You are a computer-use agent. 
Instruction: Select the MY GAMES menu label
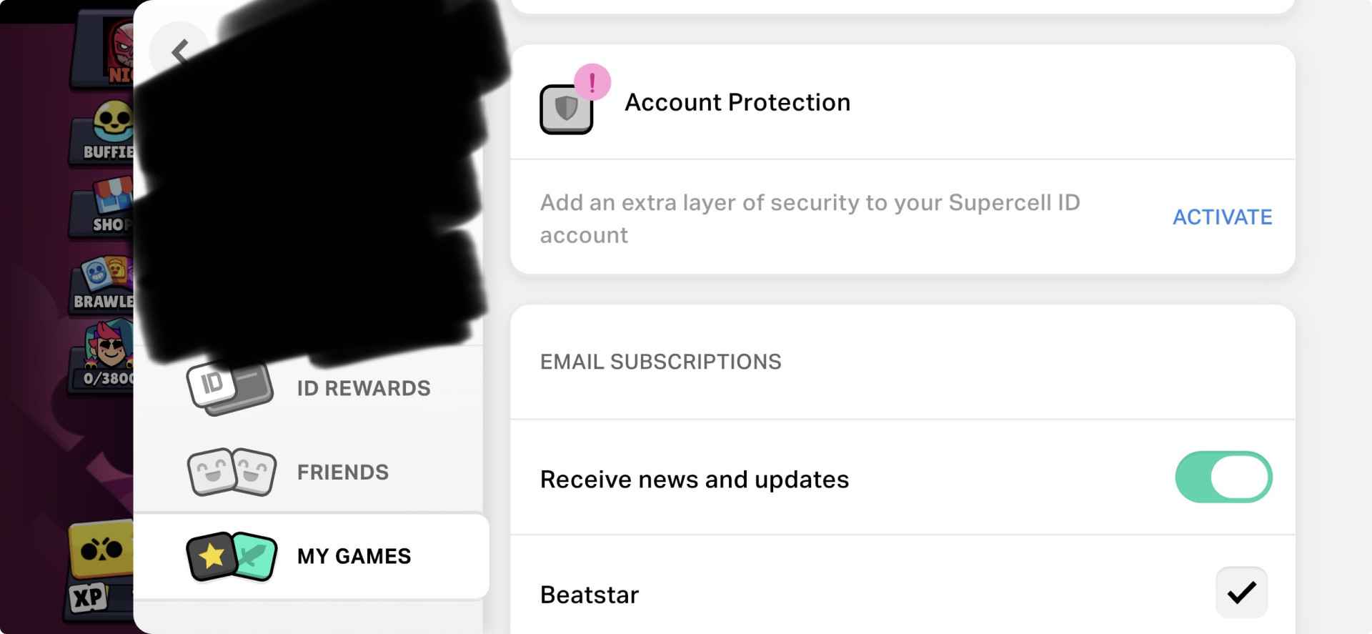click(x=354, y=556)
